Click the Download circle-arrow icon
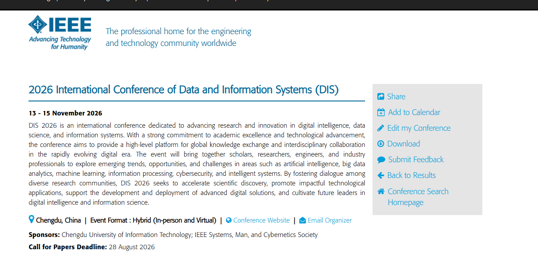The image size is (538, 261). (x=381, y=144)
